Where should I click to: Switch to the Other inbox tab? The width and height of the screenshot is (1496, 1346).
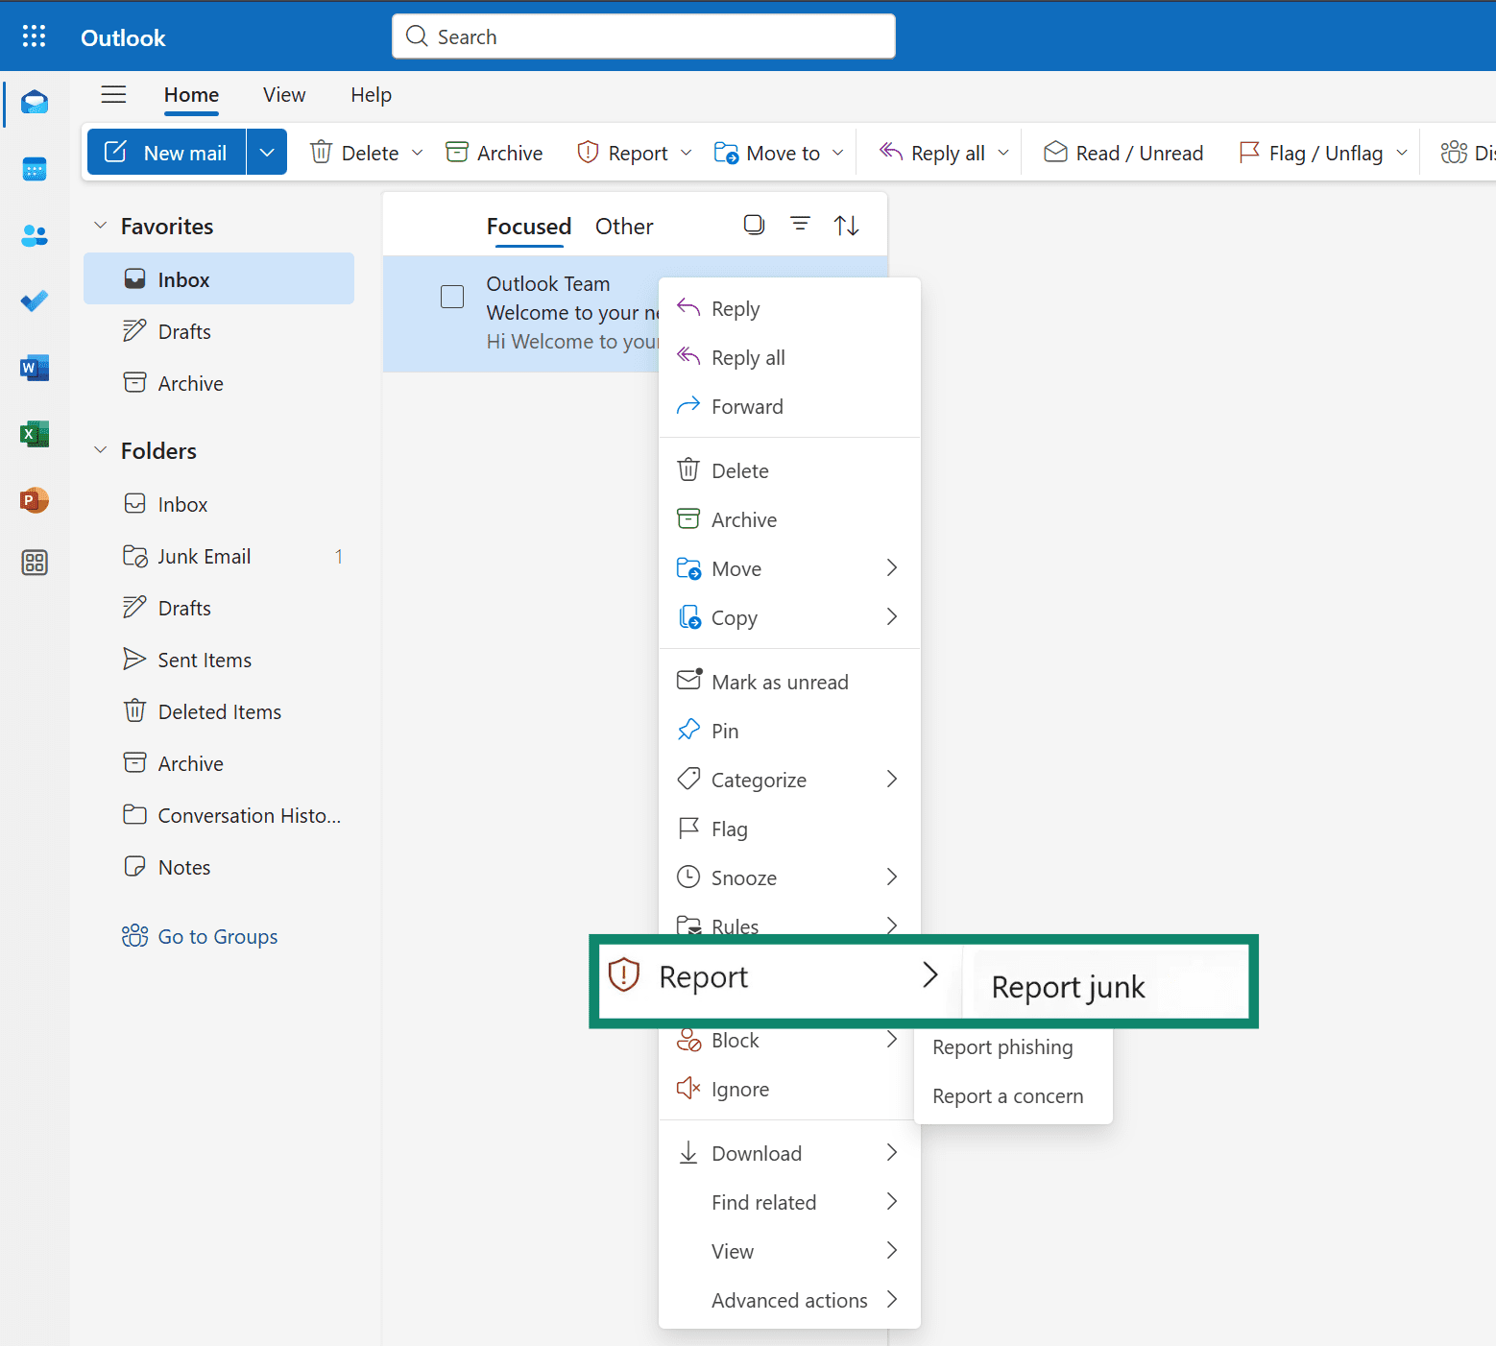(623, 227)
